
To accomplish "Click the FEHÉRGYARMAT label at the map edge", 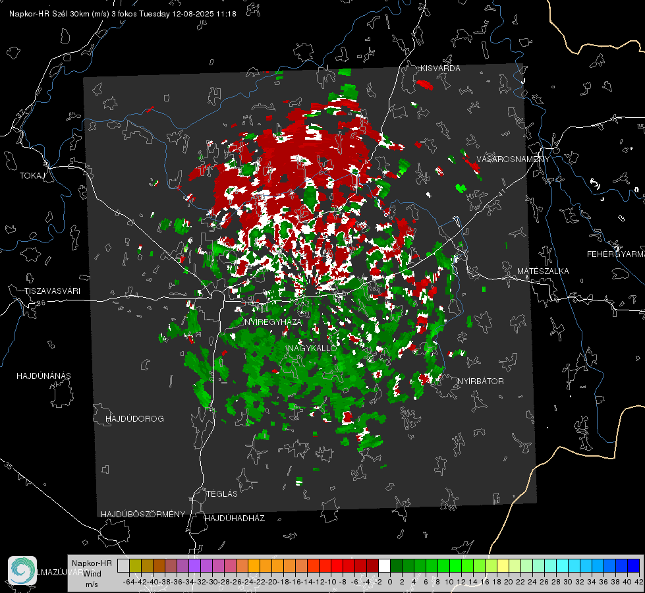I will coord(615,254).
